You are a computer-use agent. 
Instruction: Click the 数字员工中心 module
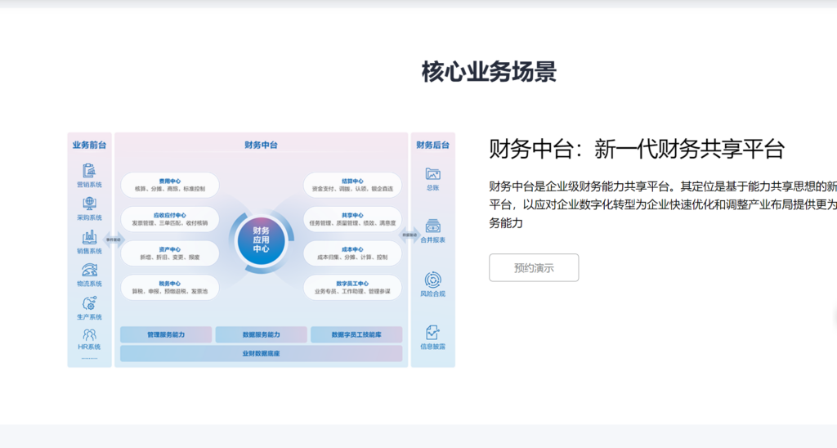click(x=352, y=287)
